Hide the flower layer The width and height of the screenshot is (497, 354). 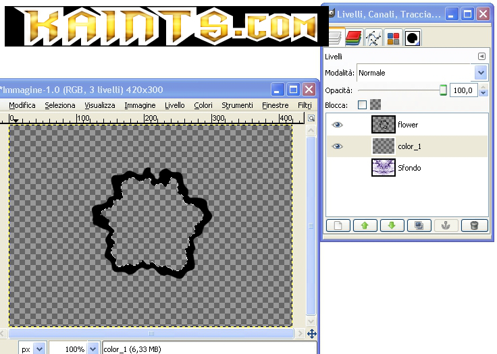338,125
